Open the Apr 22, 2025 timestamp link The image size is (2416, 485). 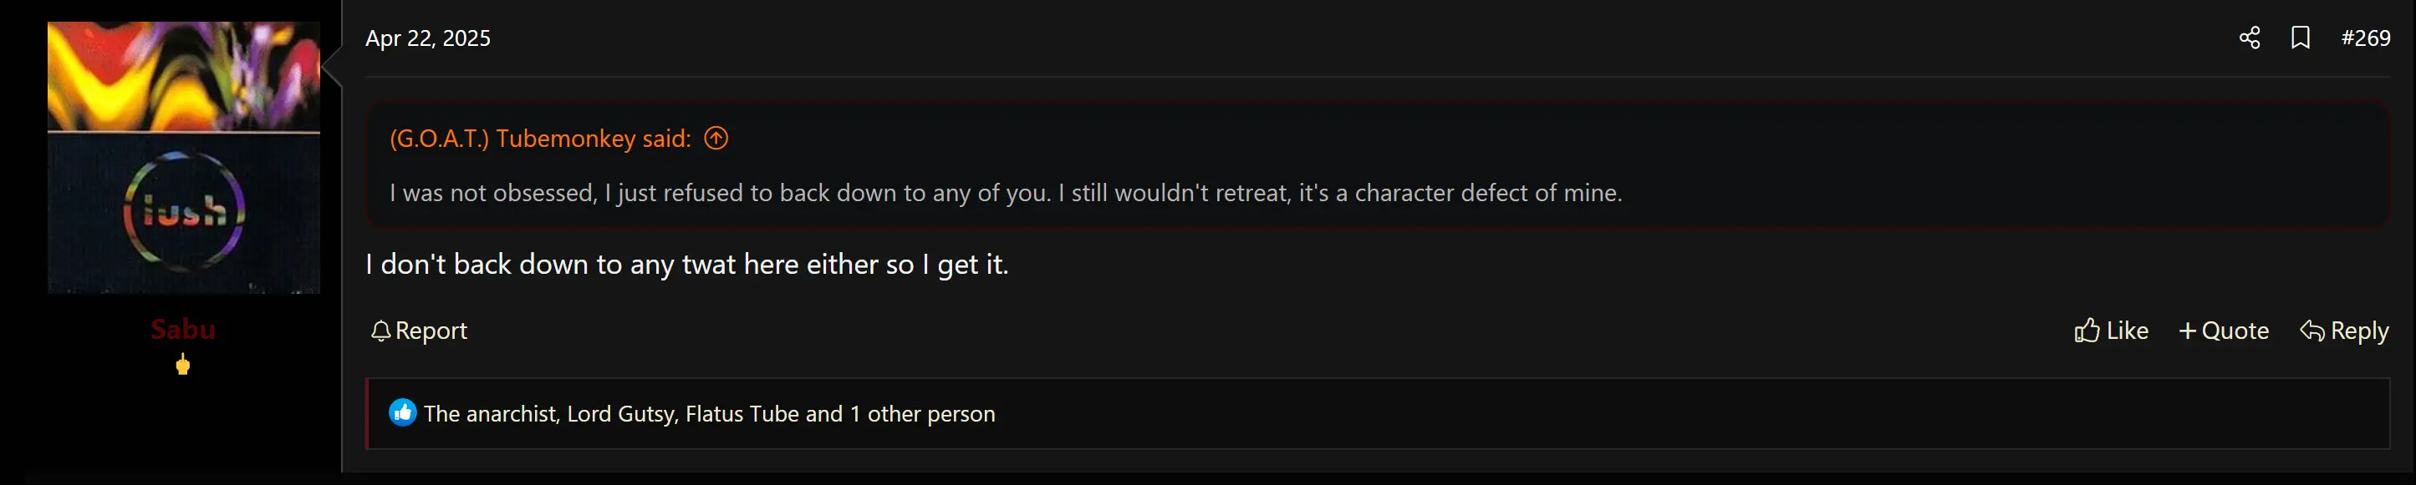pos(428,38)
